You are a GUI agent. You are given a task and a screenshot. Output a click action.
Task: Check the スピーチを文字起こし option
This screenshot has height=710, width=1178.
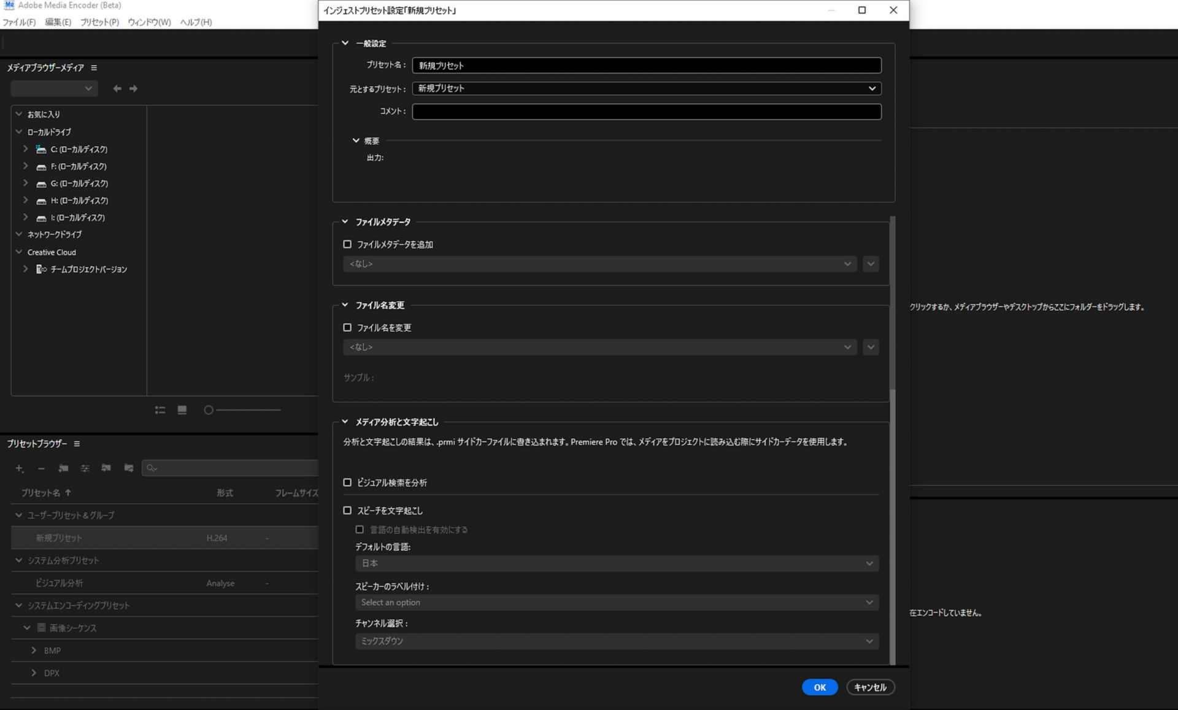pyautogui.click(x=347, y=510)
